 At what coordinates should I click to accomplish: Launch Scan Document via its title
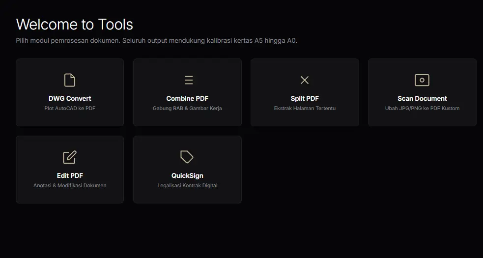pyautogui.click(x=422, y=98)
